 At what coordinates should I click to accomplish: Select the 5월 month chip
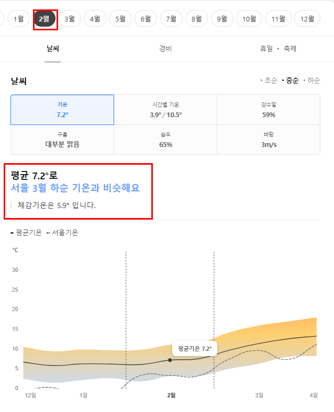120,19
